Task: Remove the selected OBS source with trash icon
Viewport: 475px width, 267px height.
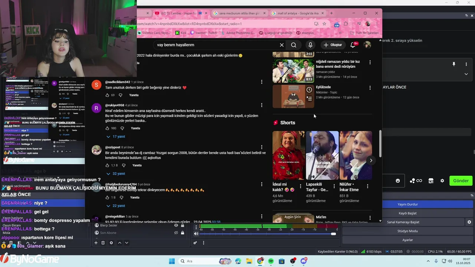Action: click(x=103, y=243)
